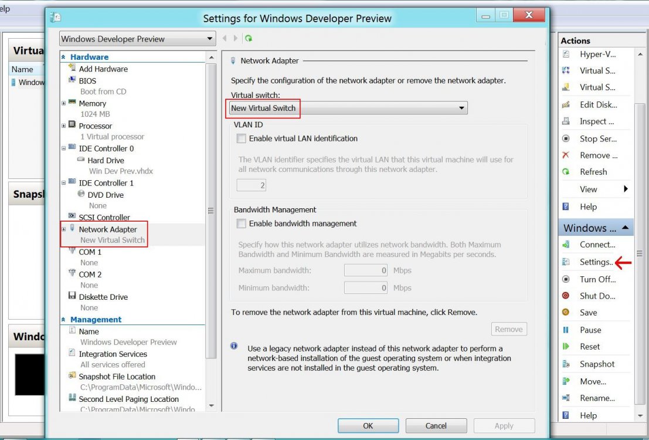Click the DVD Drive disc icon
Image resolution: width=649 pixels, height=440 pixels.
tap(81, 194)
